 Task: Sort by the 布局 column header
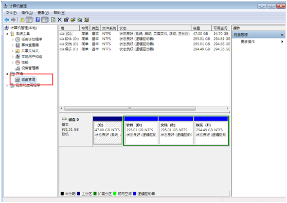tap(85, 28)
